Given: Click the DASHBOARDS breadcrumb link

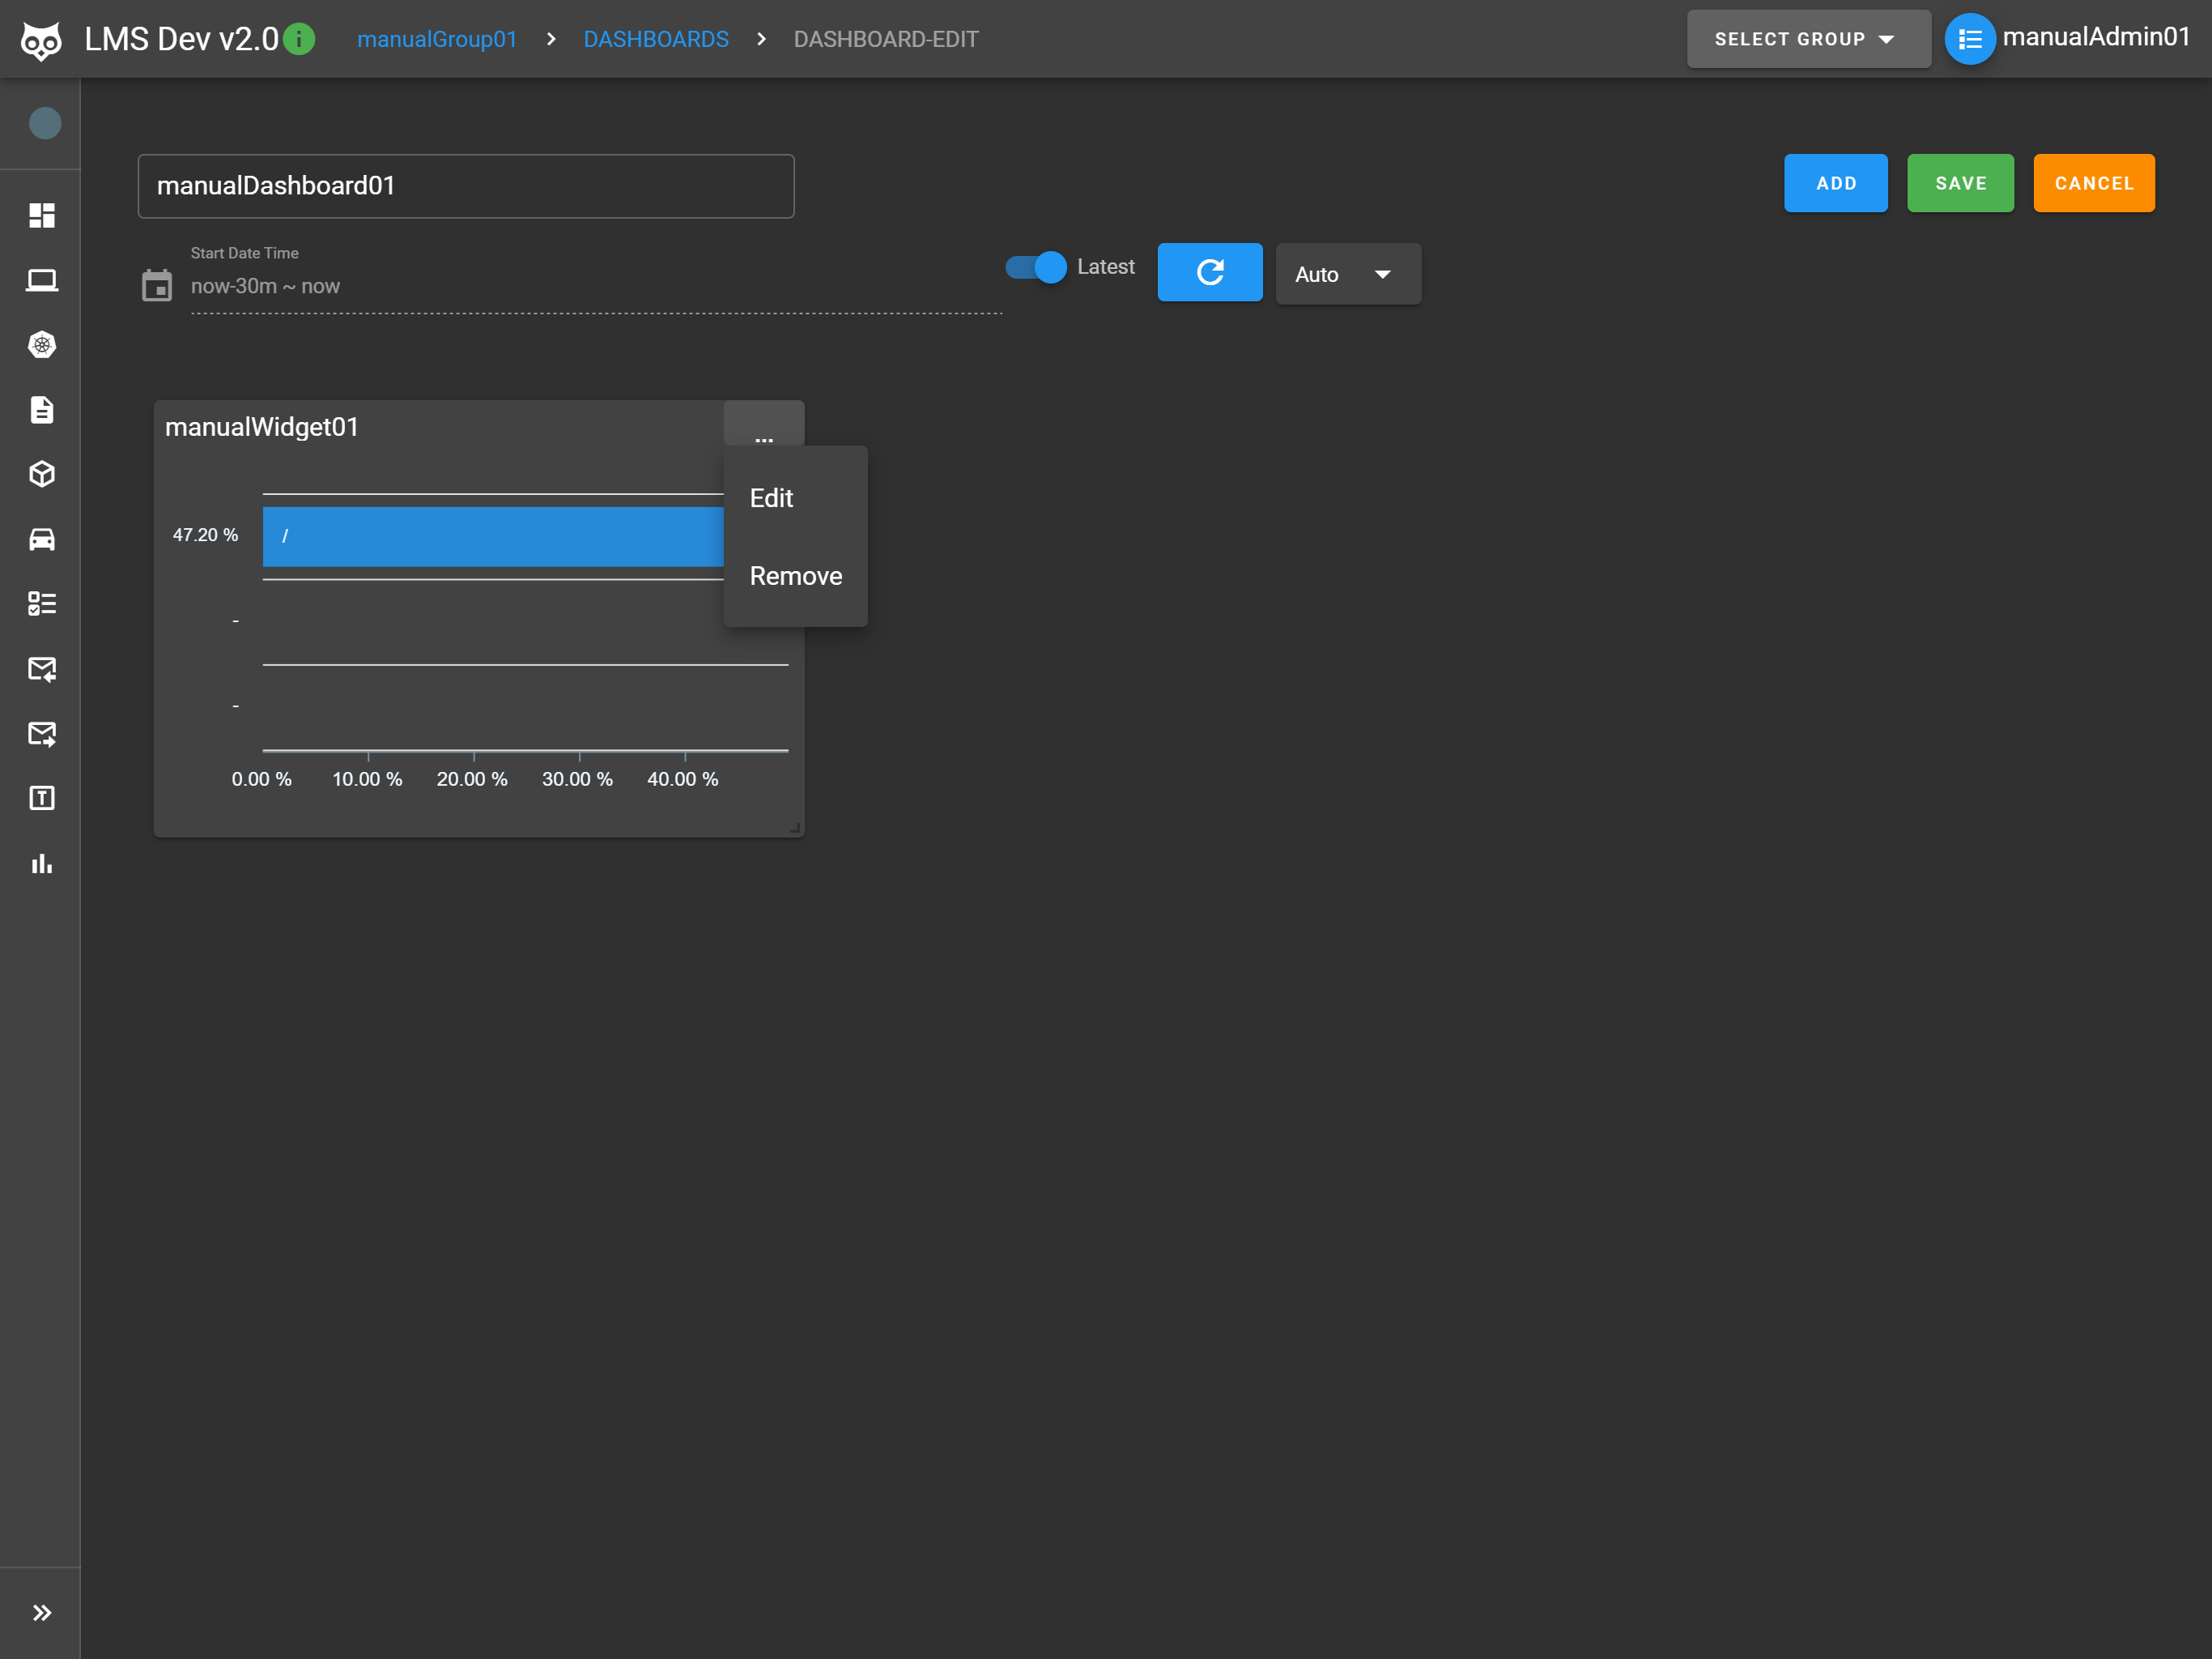Looking at the screenshot, I should tap(655, 39).
